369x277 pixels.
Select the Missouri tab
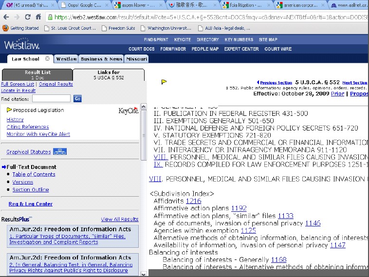pyautogui.click(x=136, y=59)
